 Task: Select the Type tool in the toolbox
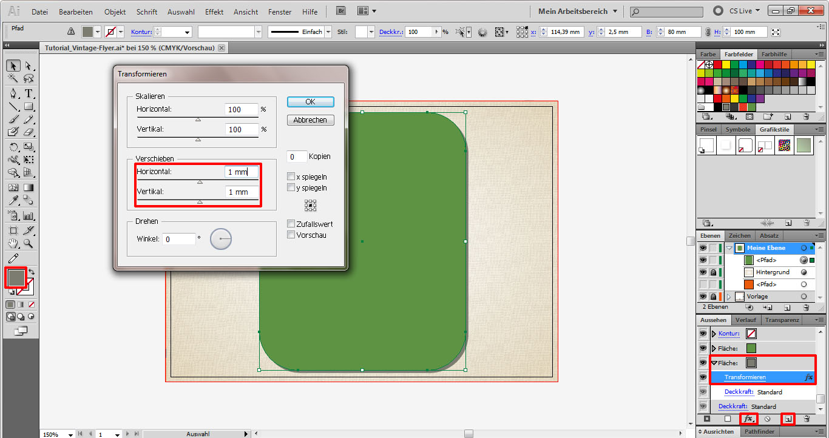point(29,93)
